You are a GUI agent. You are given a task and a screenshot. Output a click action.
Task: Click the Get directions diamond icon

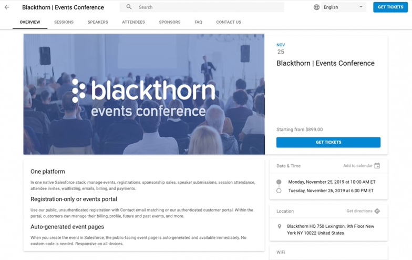(377, 211)
